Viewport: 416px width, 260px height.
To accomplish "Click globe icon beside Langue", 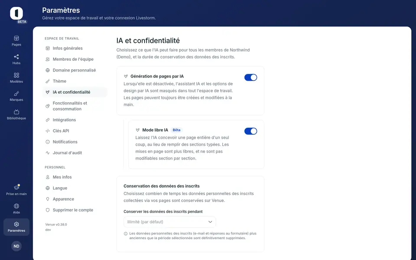I will [48, 188].
